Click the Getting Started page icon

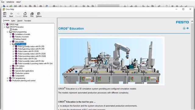(13, 39)
